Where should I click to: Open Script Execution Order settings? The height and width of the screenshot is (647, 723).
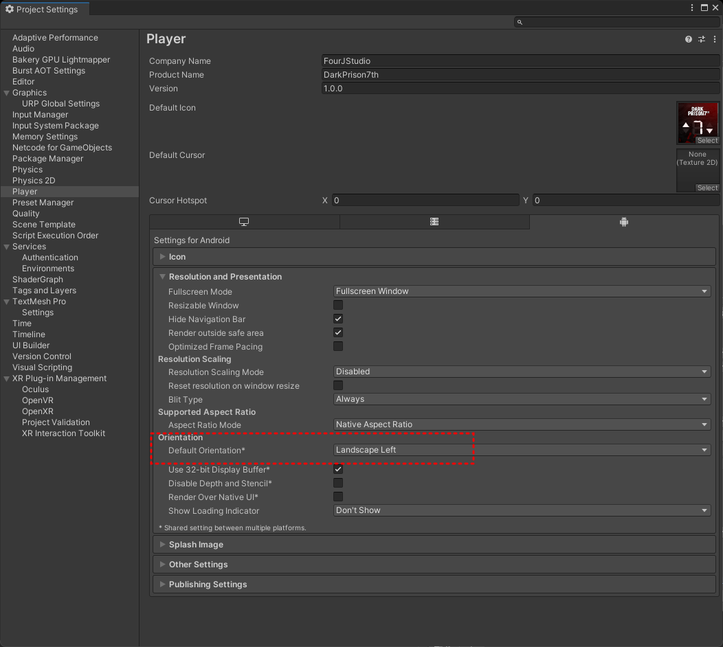click(x=56, y=236)
